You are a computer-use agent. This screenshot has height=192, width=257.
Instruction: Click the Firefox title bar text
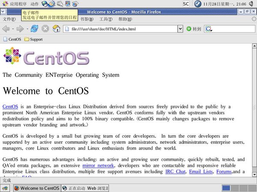[124, 12]
